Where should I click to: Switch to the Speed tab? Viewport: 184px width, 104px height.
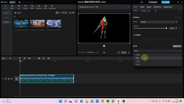[x=149, y=7]
